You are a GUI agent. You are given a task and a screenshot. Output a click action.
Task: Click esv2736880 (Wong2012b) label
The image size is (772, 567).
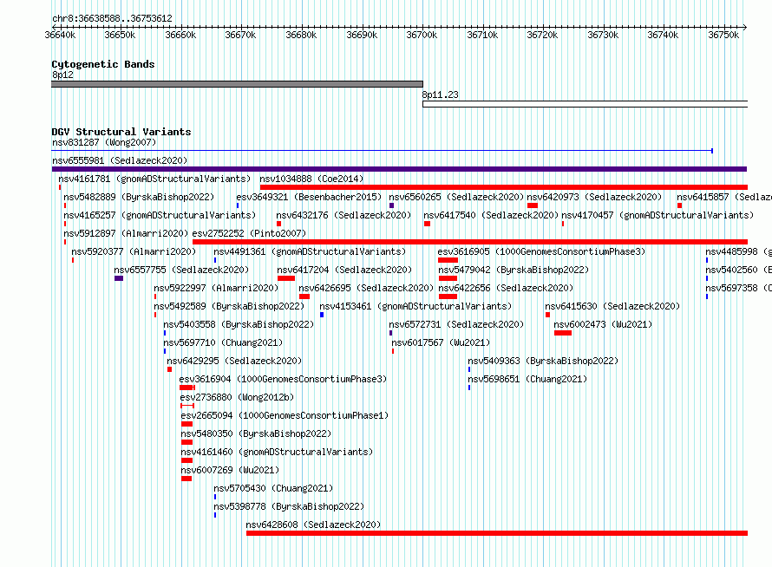click(237, 397)
